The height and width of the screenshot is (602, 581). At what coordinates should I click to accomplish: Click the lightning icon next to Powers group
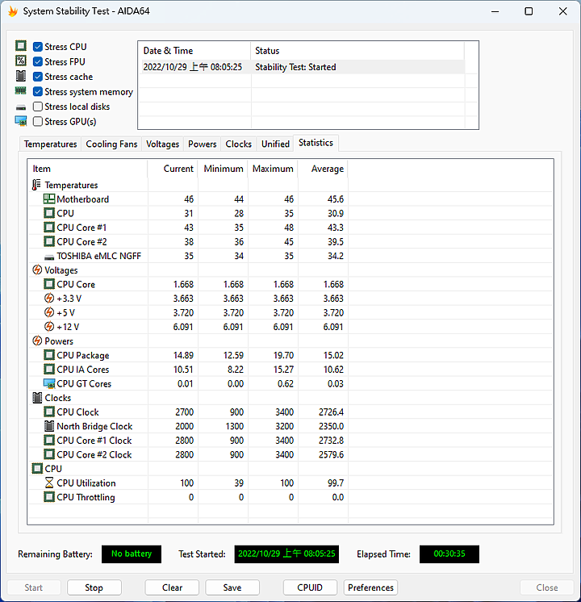(x=37, y=341)
